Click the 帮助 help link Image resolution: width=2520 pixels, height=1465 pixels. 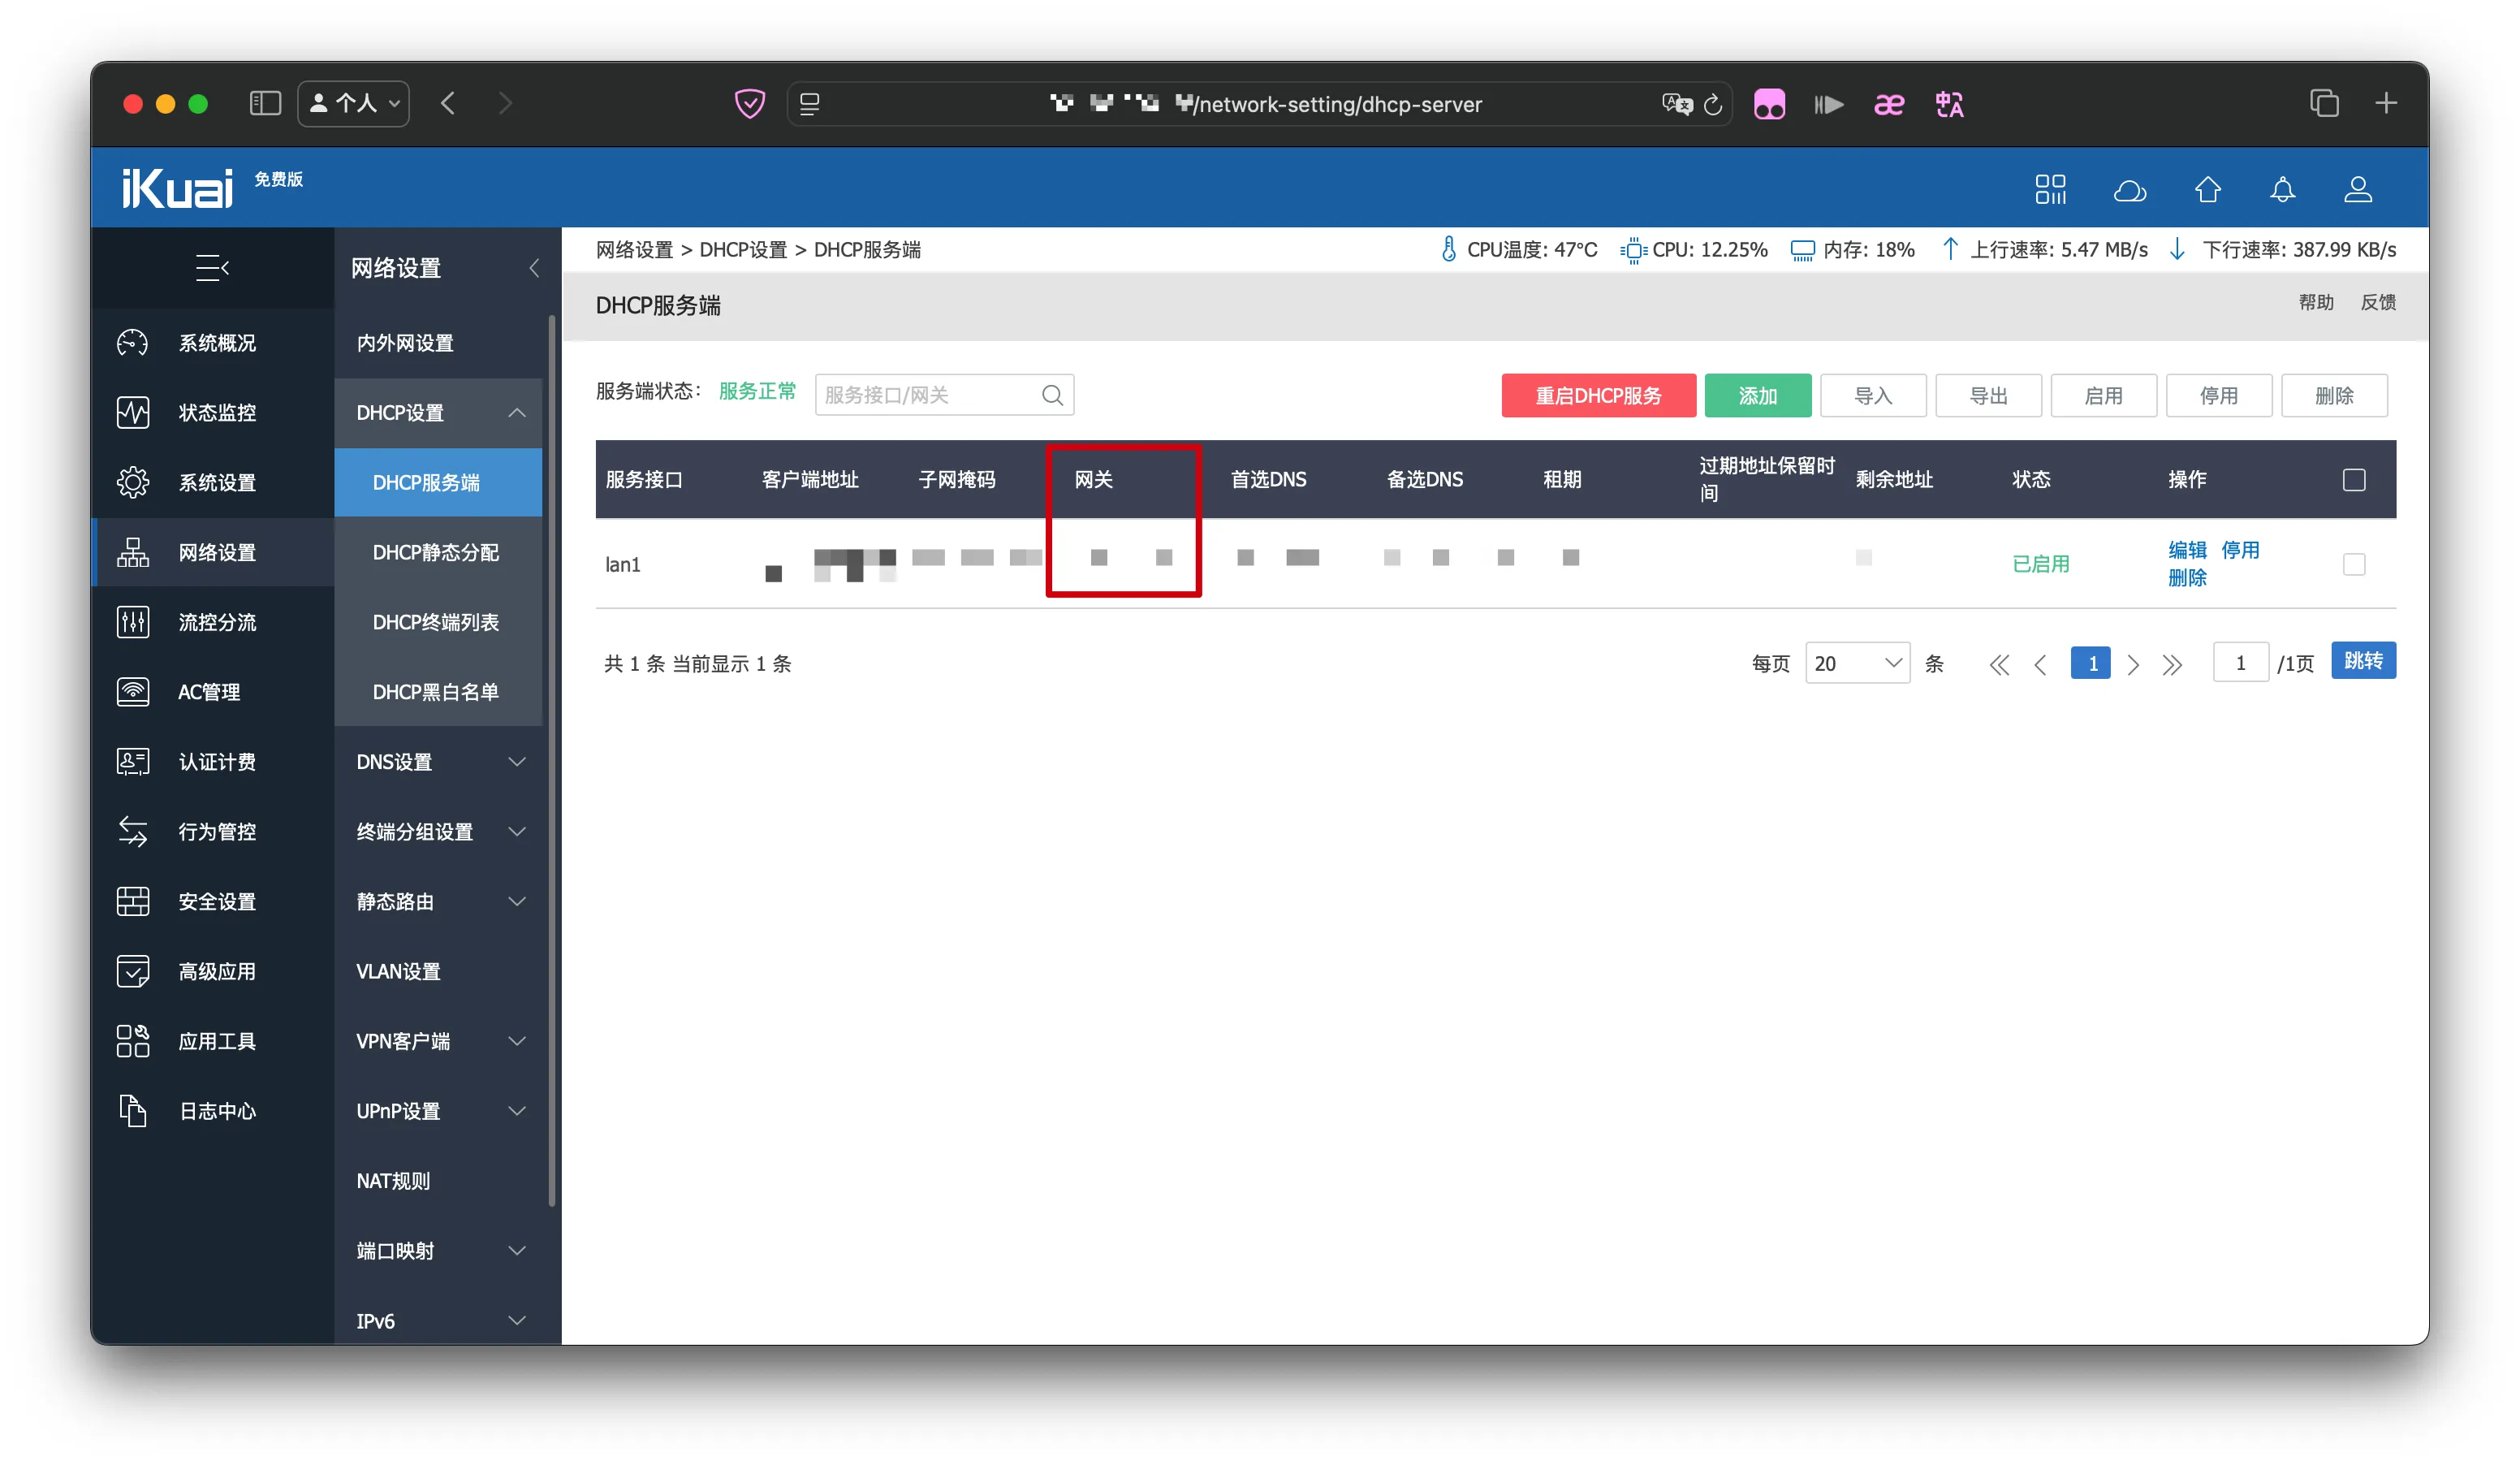tap(2316, 302)
